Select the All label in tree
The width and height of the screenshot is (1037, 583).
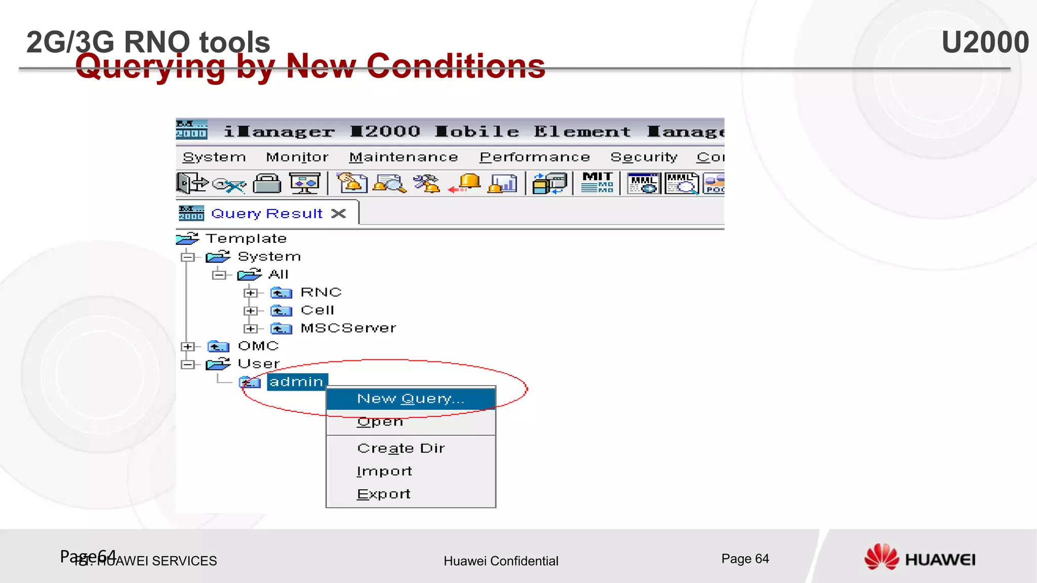(278, 274)
